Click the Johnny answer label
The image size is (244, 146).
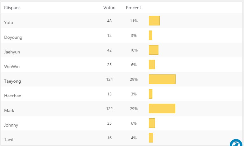pyautogui.click(x=11, y=125)
